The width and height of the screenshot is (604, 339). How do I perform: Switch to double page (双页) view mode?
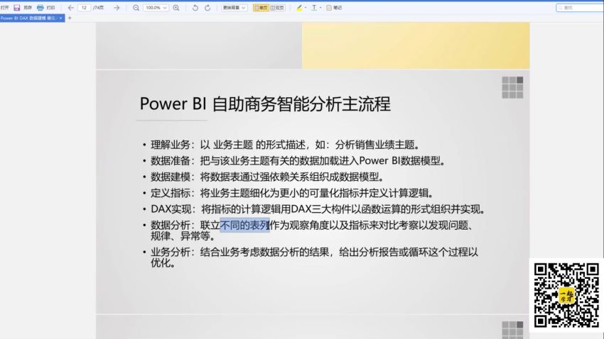pos(277,8)
